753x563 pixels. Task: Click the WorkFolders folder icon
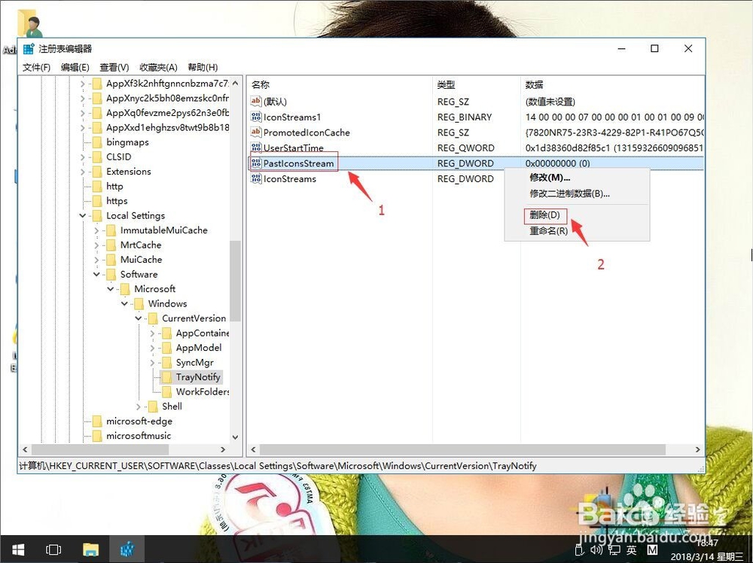tap(166, 391)
